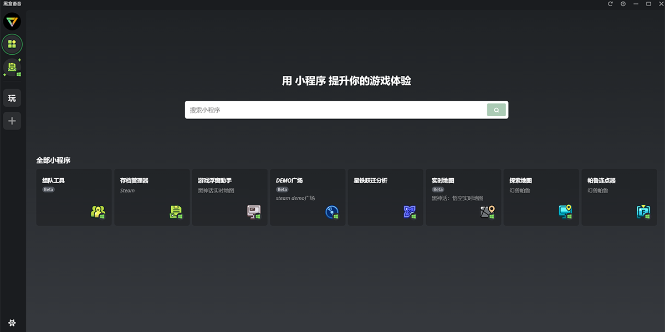This screenshot has height=332, width=665.
Task: Open the 帕鲁连点器 auto-clicker icon
Action: tap(643, 211)
